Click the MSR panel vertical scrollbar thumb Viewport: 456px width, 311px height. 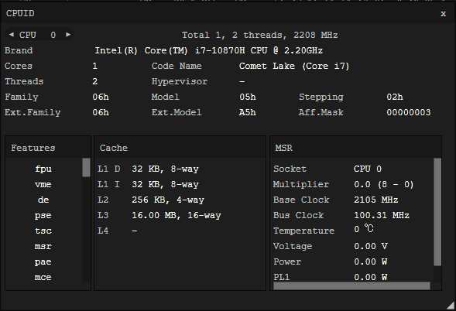click(437, 212)
